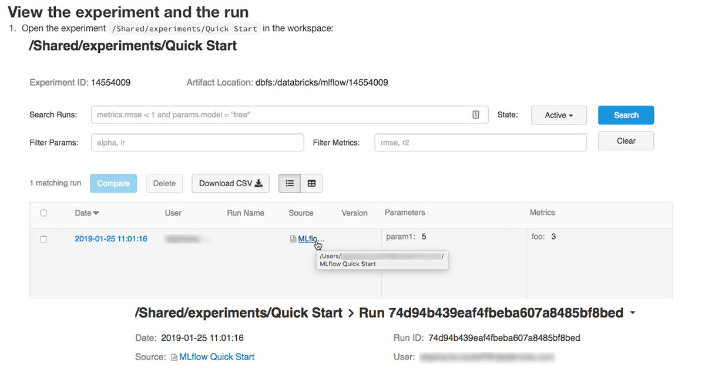Download runs as CSV
This screenshot has width=705, height=370.
pos(230,183)
